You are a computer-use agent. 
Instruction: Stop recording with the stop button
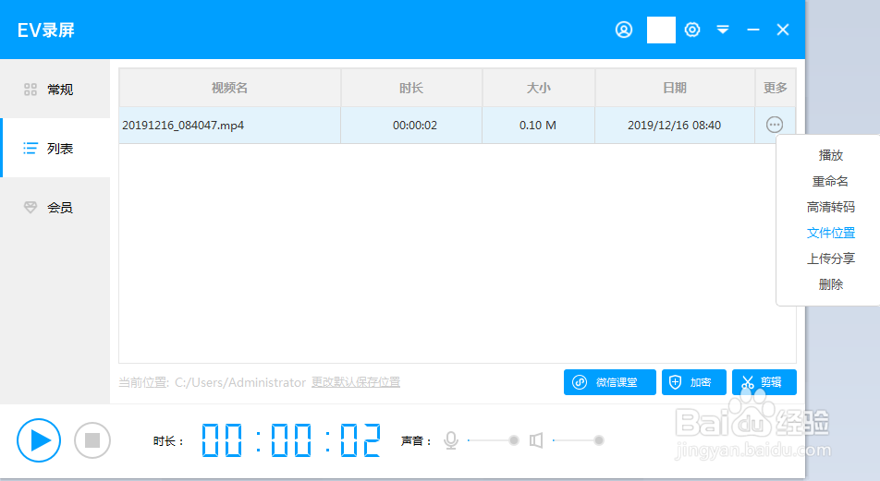click(x=92, y=440)
